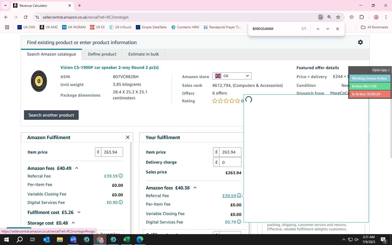Click the Revenue Calculator browser tab
This screenshot has width=392, height=245.
point(42,5)
